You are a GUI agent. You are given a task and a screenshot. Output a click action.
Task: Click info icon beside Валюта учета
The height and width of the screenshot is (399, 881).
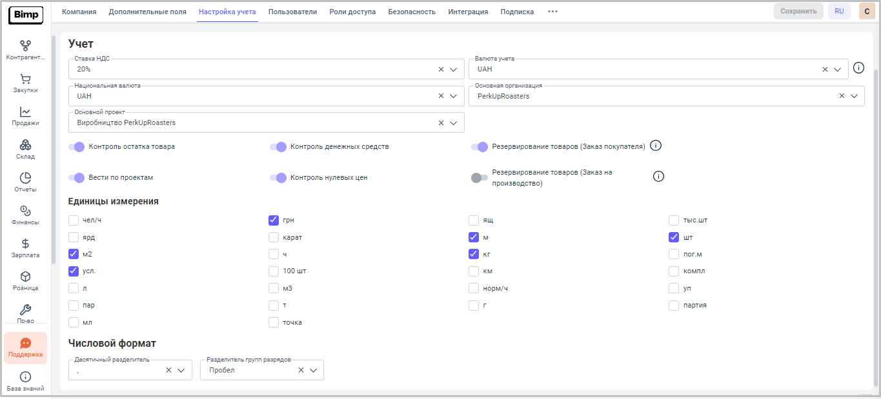[858, 68]
